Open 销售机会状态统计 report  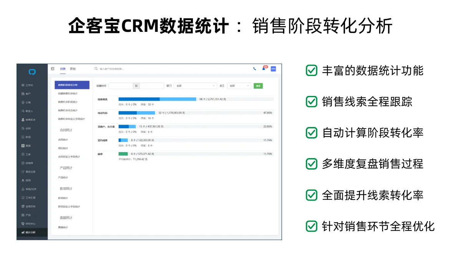[x=68, y=111]
